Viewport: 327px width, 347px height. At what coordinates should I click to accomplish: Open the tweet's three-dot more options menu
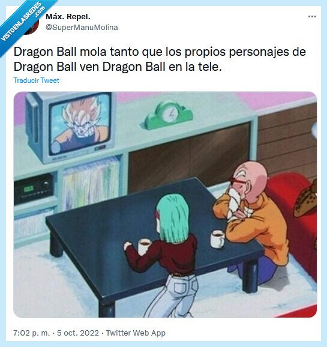pyautogui.click(x=312, y=17)
